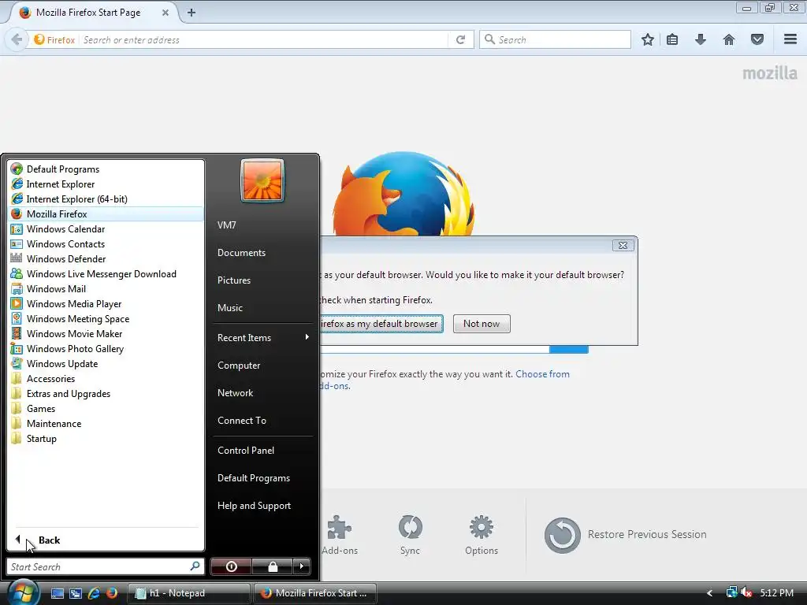Click the bookmark star icon in Firefox toolbar
807x605 pixels.
tap(648, 39)
